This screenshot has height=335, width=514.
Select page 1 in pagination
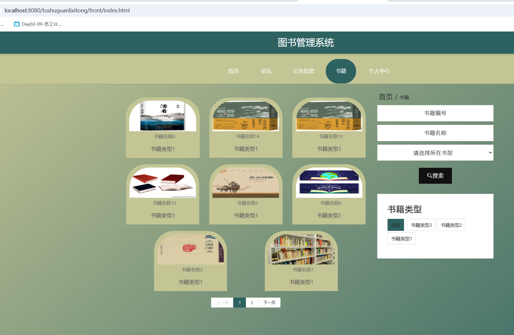point(240,303)
